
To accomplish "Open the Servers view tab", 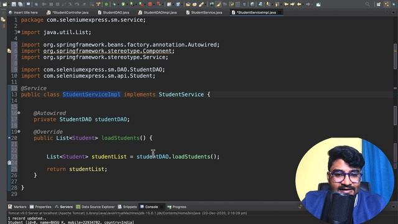I will (x=63, y=207).
